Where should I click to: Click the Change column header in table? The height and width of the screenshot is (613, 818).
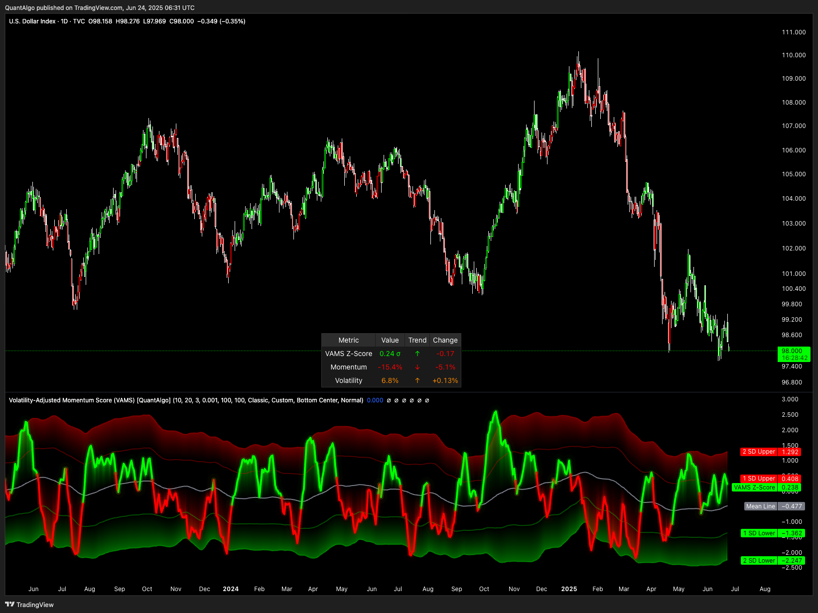pos(445,340)
